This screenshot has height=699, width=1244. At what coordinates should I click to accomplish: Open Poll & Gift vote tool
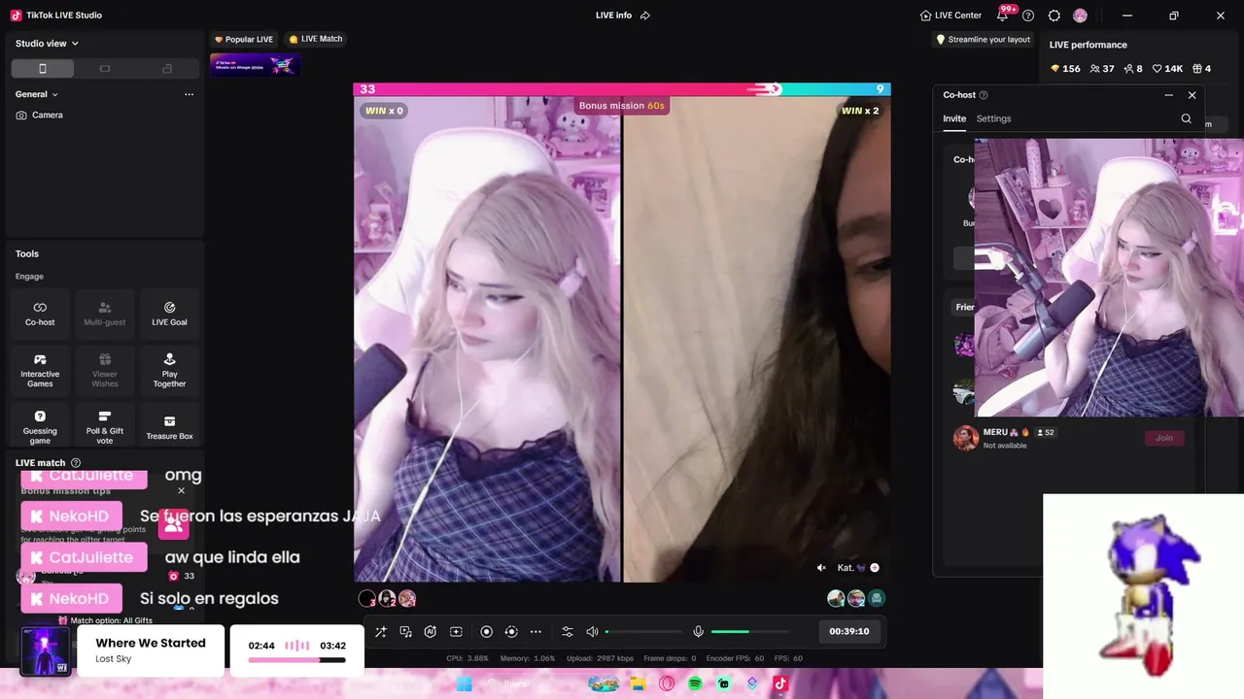105,425
